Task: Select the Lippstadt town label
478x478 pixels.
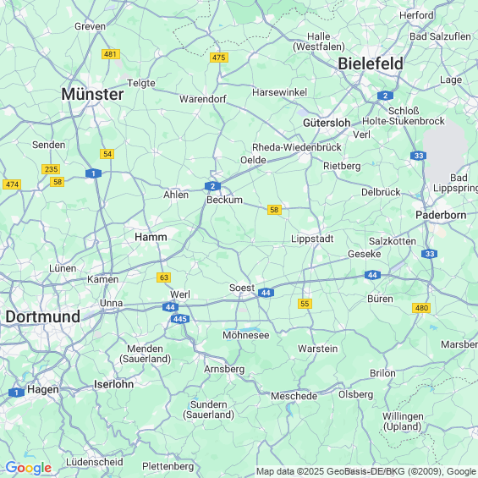Action: (x=312, y=239)
